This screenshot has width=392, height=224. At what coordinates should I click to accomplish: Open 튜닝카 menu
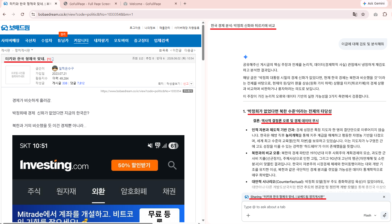[63, 41]
